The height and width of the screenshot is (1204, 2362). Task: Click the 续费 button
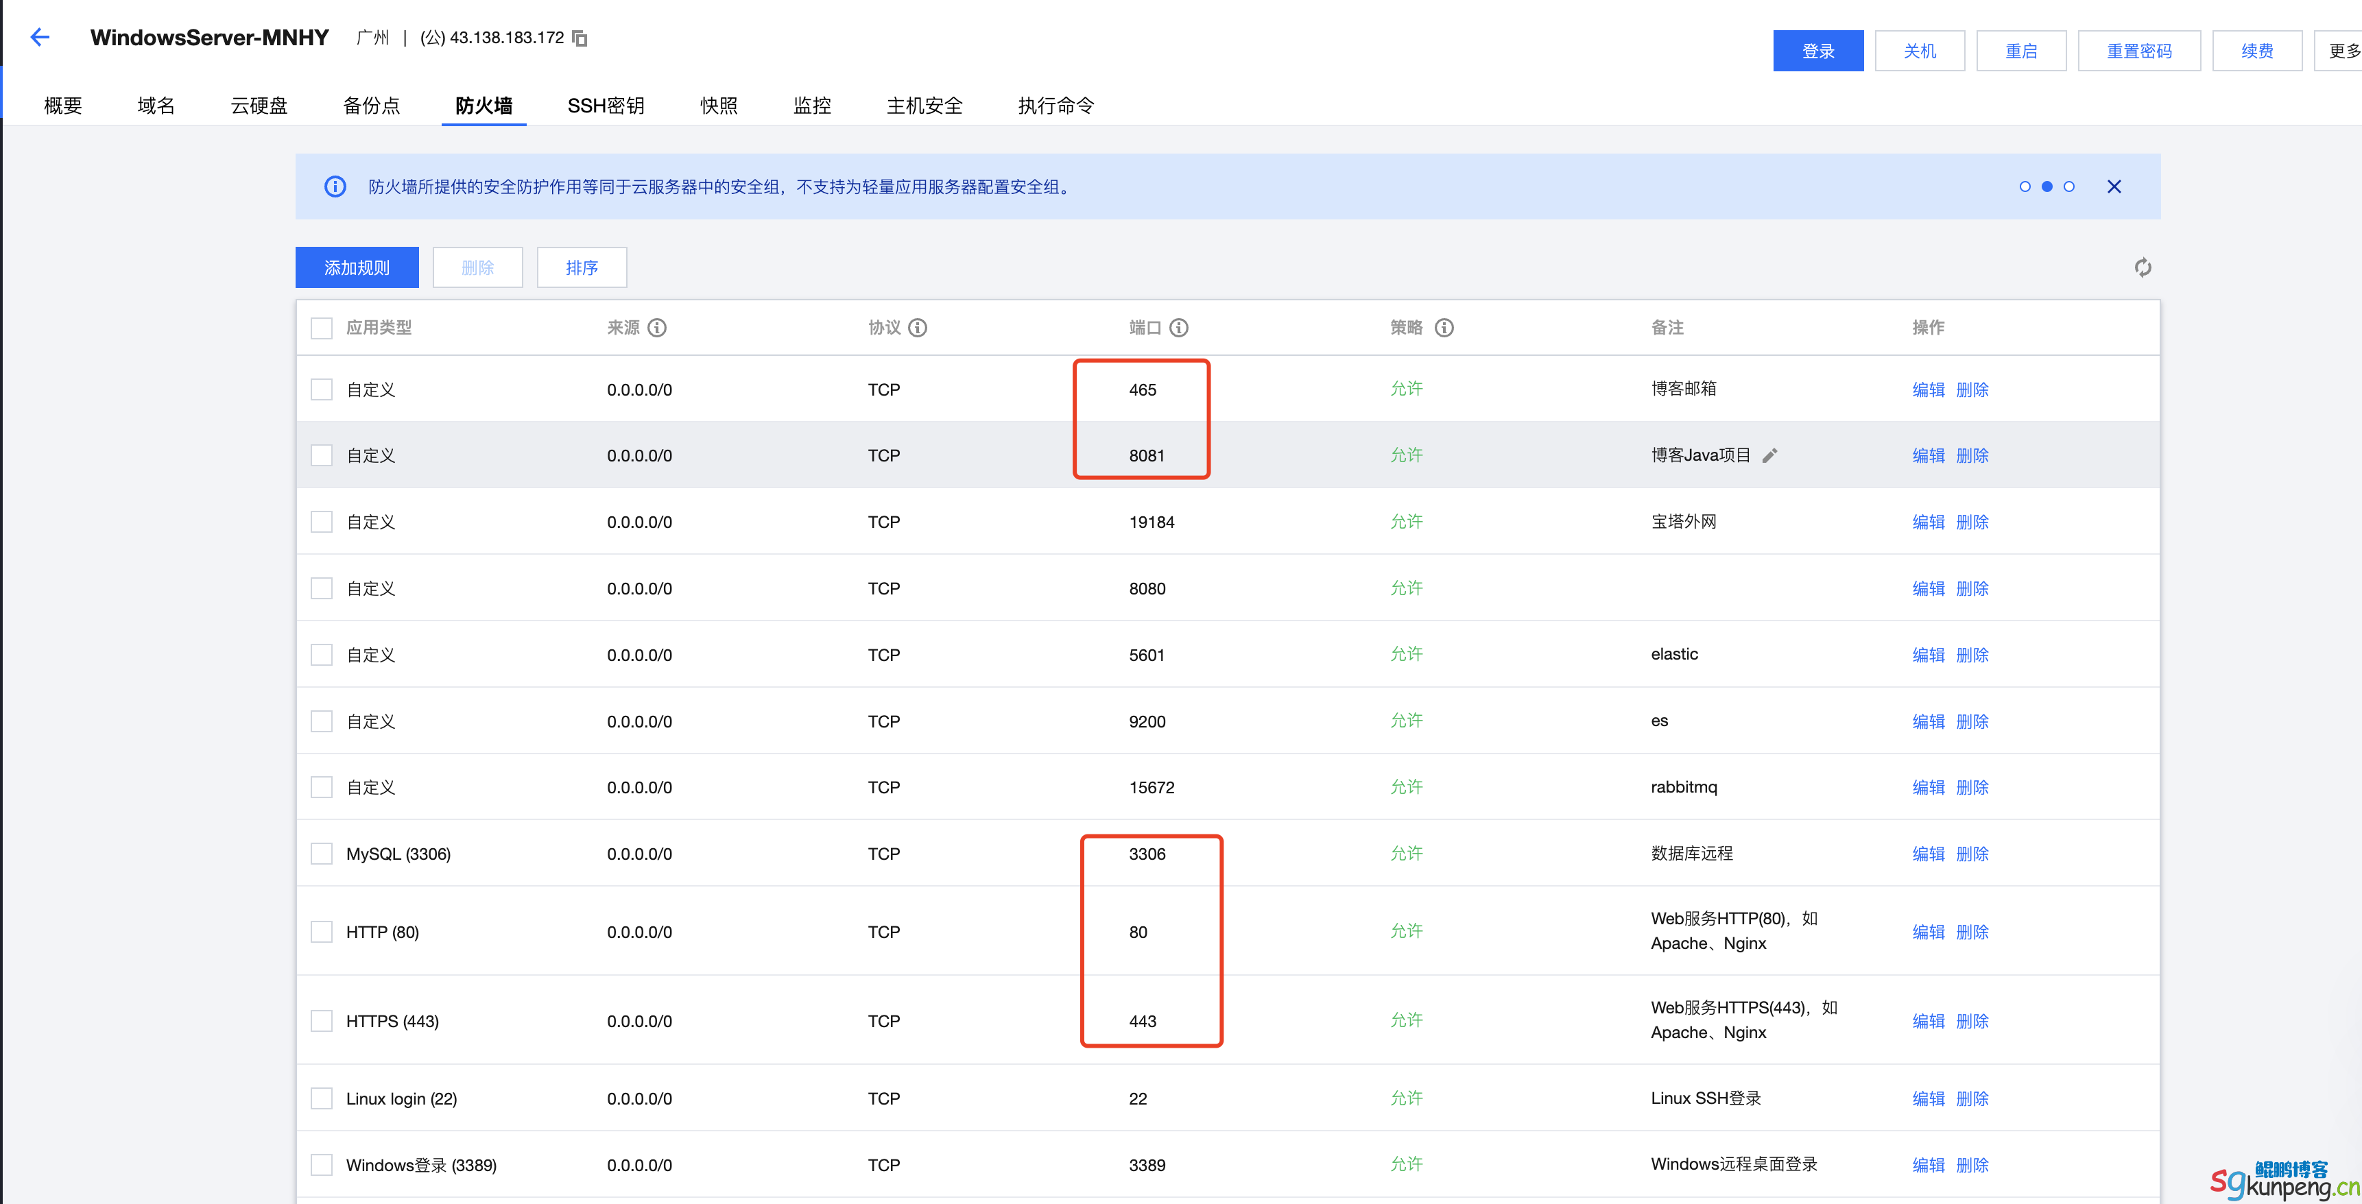coord(2256,51)
